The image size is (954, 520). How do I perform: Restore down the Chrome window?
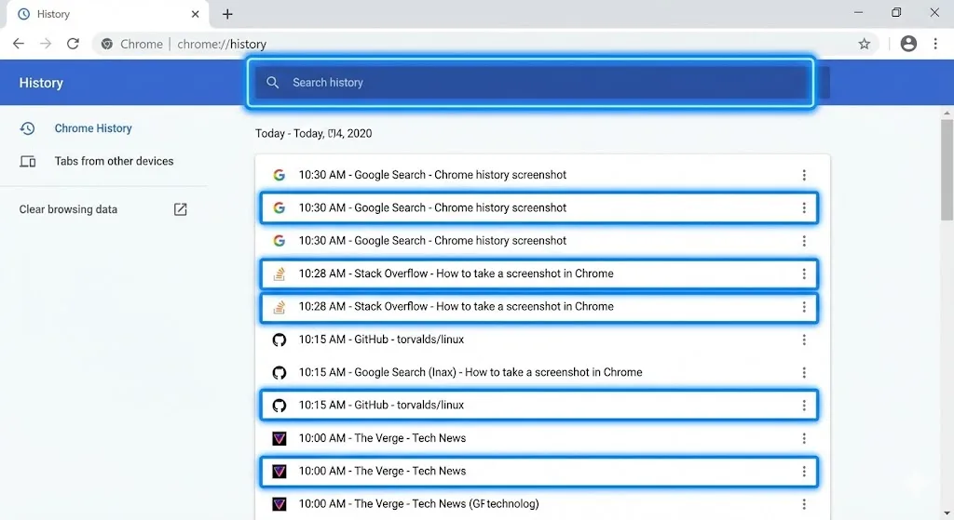[x=896, y=12]
